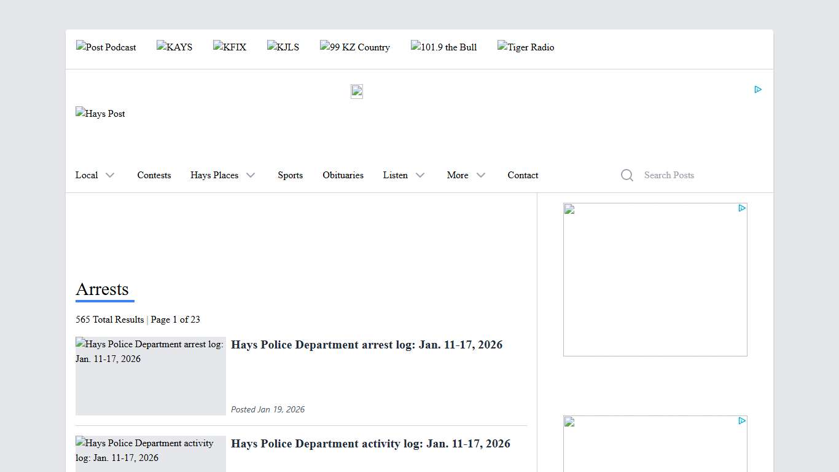Expand the More menu chevron

point(480,175)
